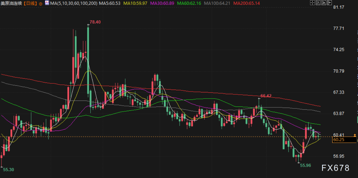
Task: Click the 78.40 high price marker
Action: (95, 22)
